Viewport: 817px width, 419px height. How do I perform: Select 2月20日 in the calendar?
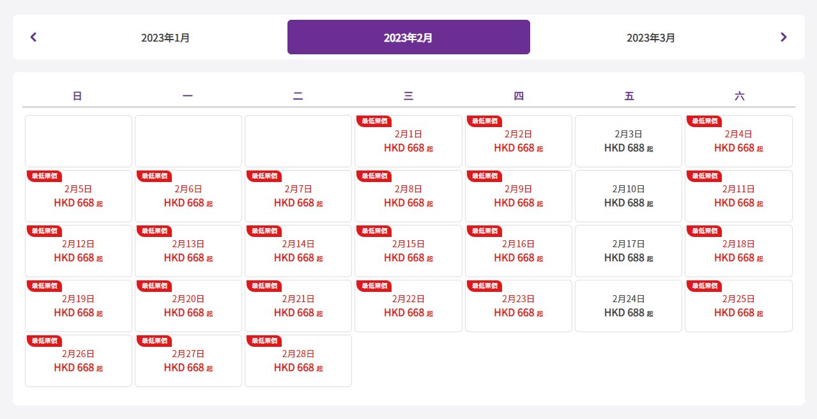click(188, 307)
